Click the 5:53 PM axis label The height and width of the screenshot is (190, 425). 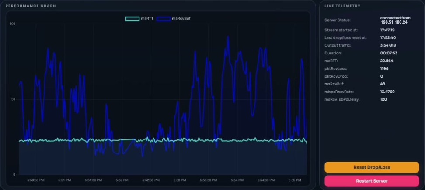[x=180, y=180]
